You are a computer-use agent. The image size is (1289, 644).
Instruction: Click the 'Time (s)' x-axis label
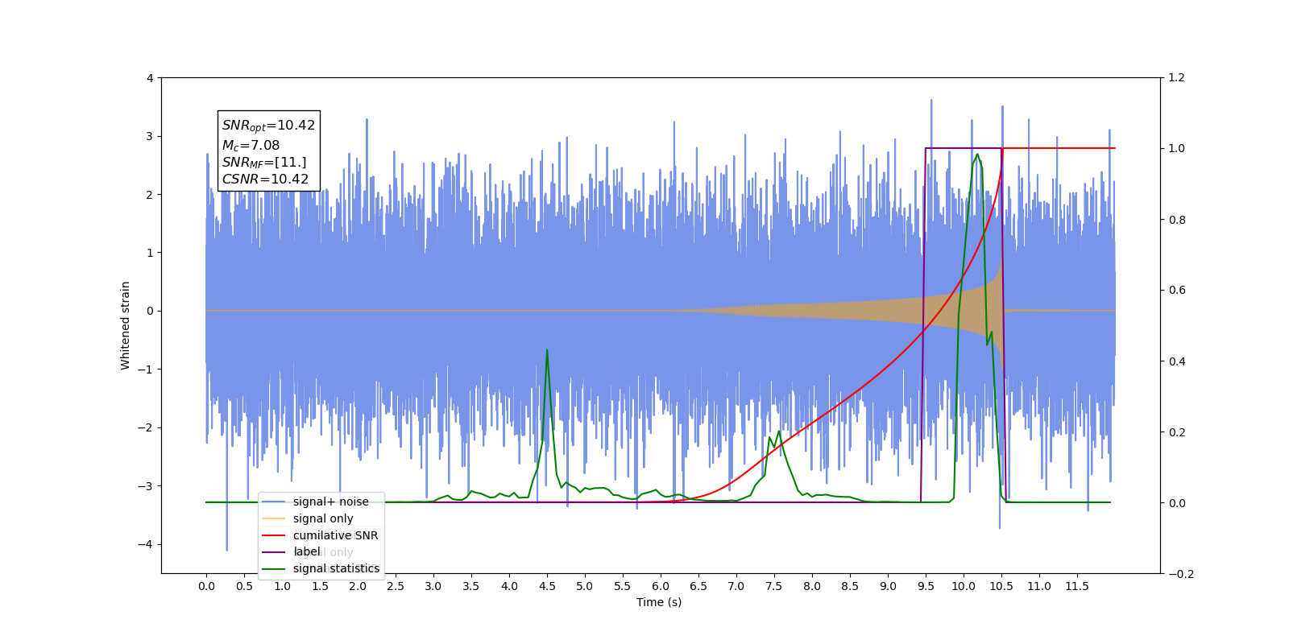coord(659,602)
